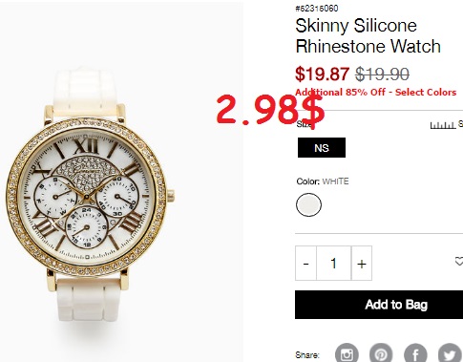The height and width of the screenshot is (362, 463).
Task: Select the NS size option
Action: 322,148
